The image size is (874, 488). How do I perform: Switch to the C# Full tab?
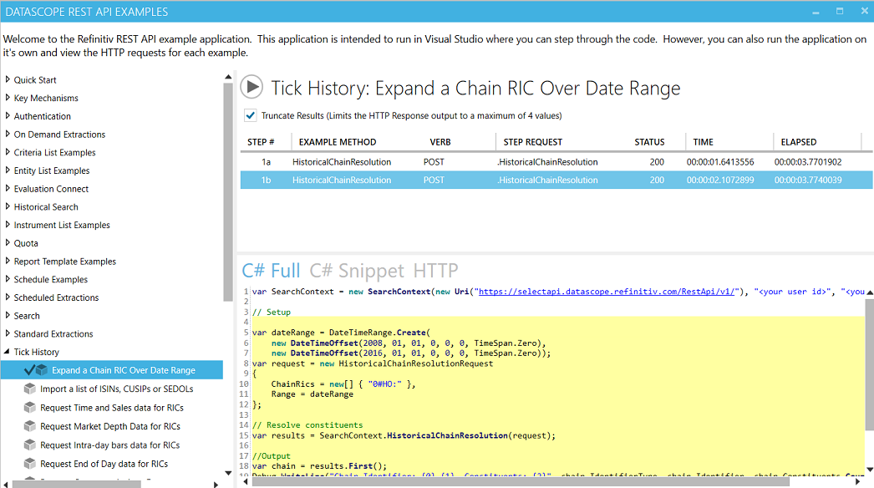point(271,271)
